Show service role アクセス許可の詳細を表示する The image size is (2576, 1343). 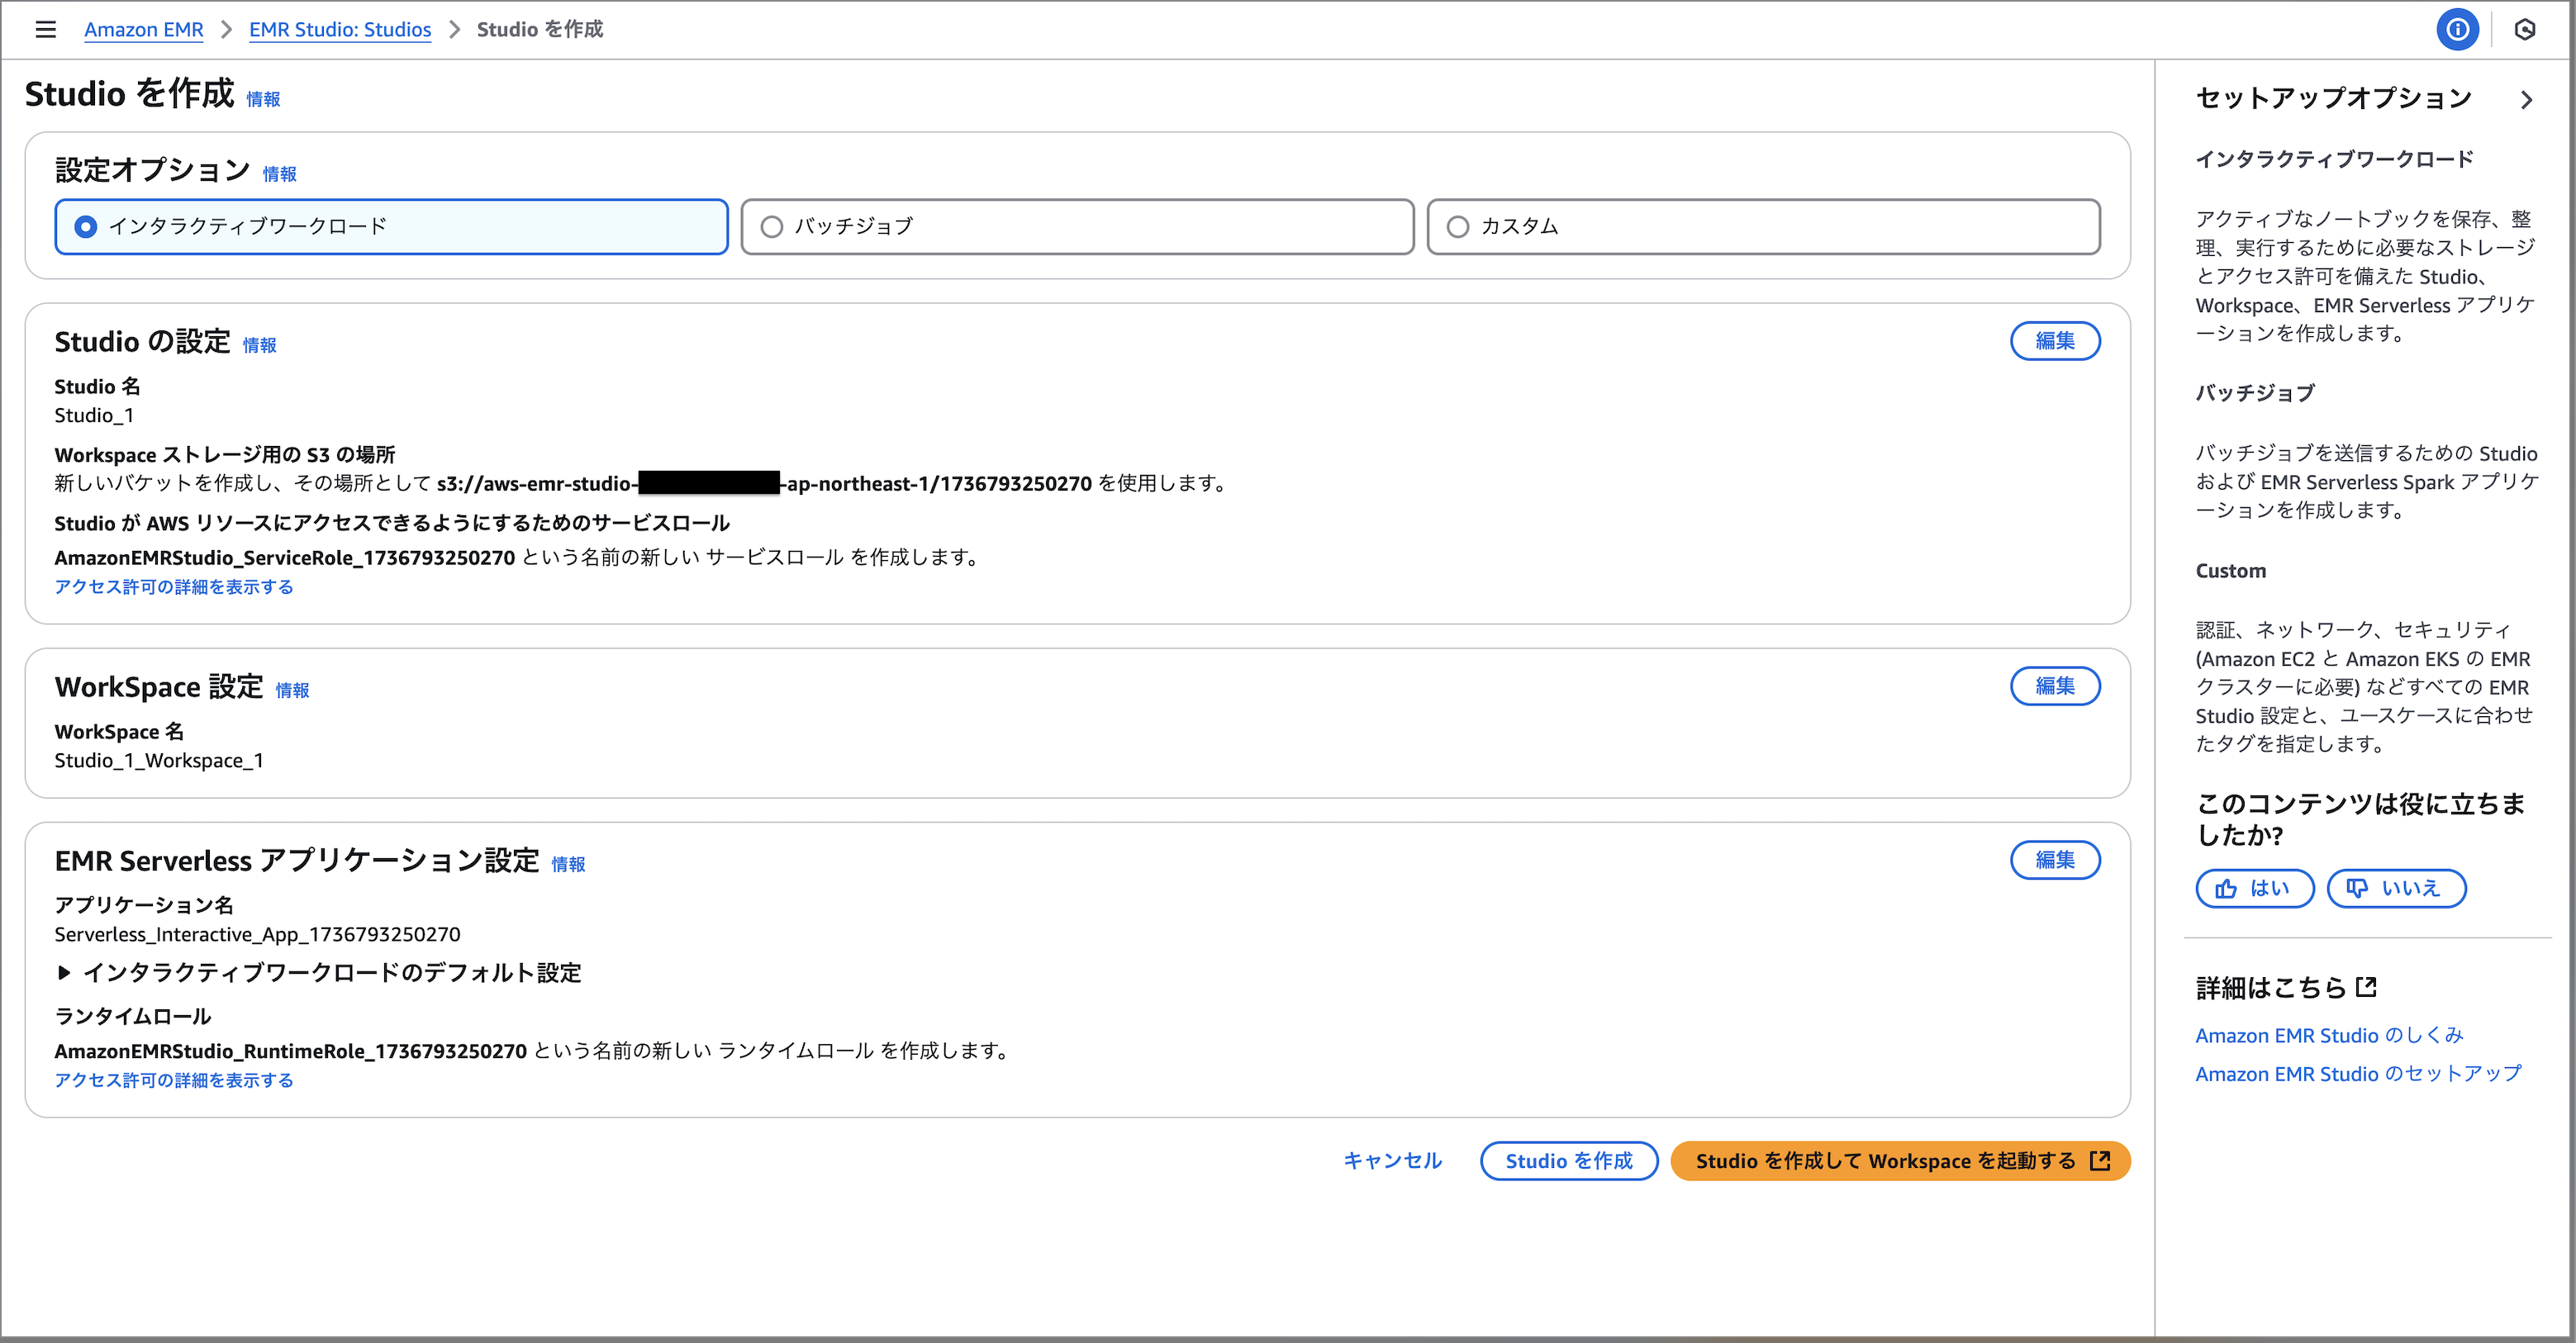click(174, 587)
